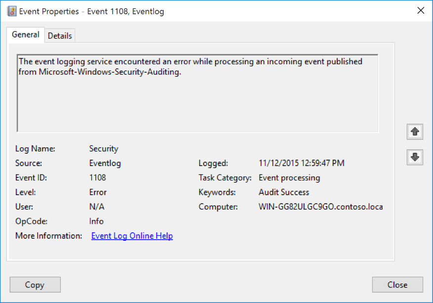The image size is (433, 303).
Task: Click the Source value Eventlog
Action: pos(105,163)
